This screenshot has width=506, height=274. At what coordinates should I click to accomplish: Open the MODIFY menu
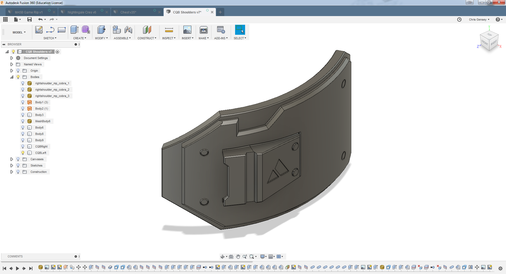click(101, 38)
